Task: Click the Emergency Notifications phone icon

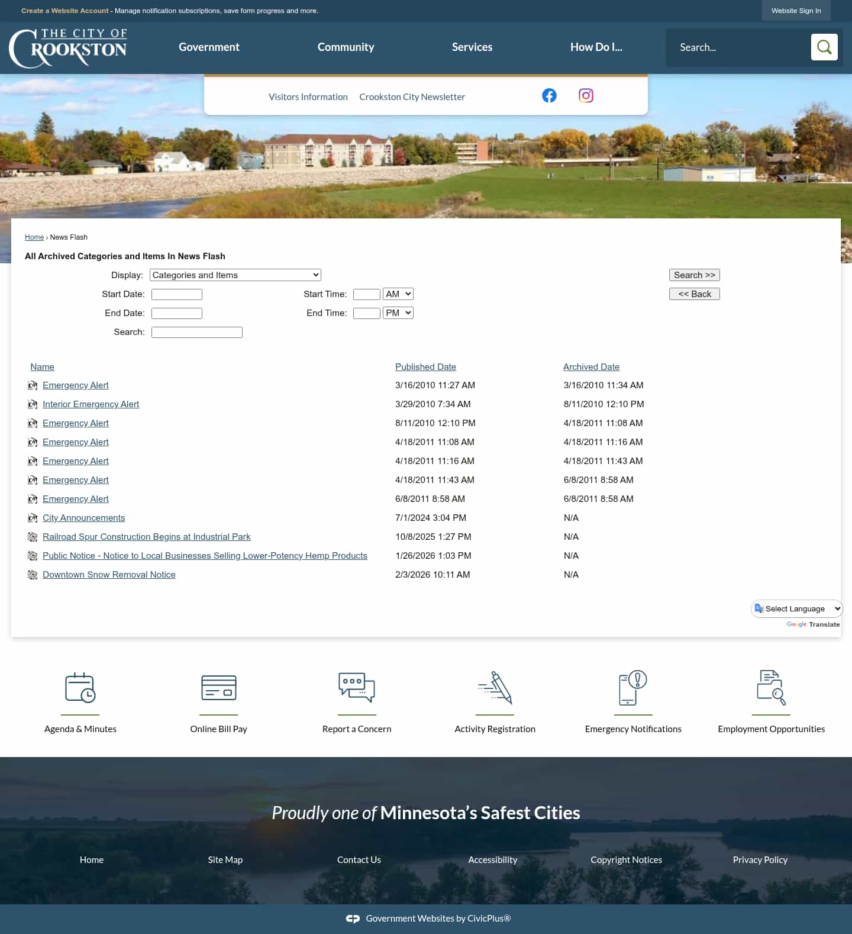Action: pyautogui.click(x=633, y=687)
